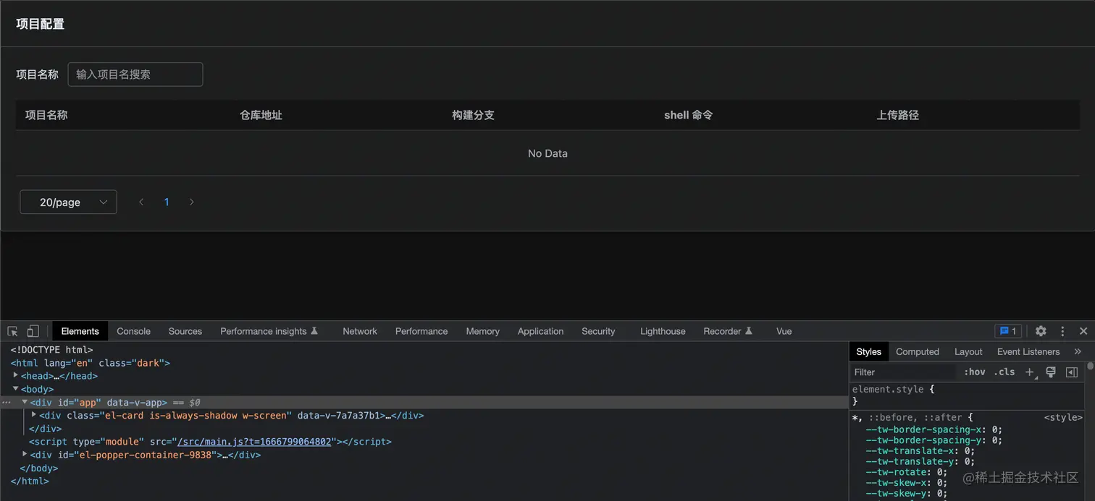The width and height of the screenshot is (1095, 501).
Task: Switch to the Application tab
Action: pyautogui.click(x=540, y=331)
